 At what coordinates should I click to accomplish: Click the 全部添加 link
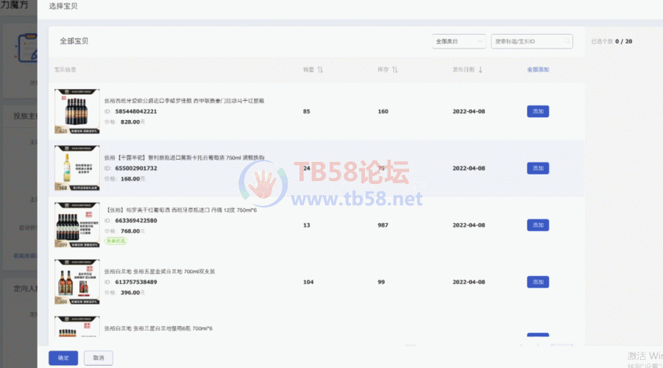pyautogui.click(x=538, y=70)
